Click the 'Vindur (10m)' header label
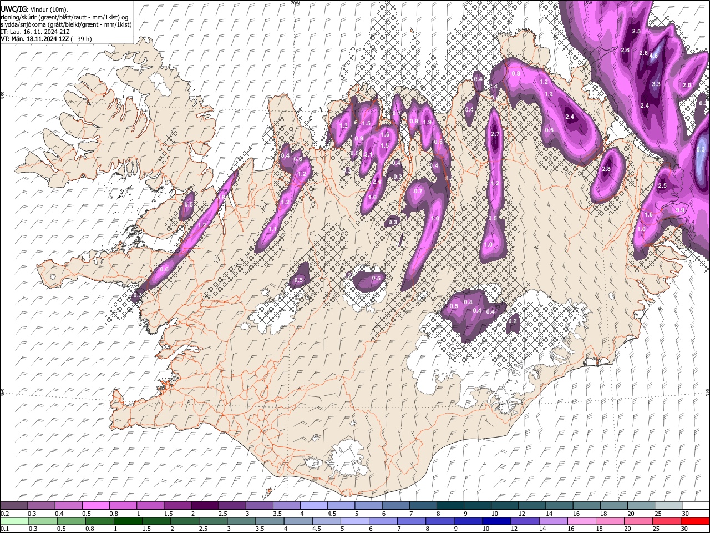This screenshot has height=533, width=710. pos(48,9)
